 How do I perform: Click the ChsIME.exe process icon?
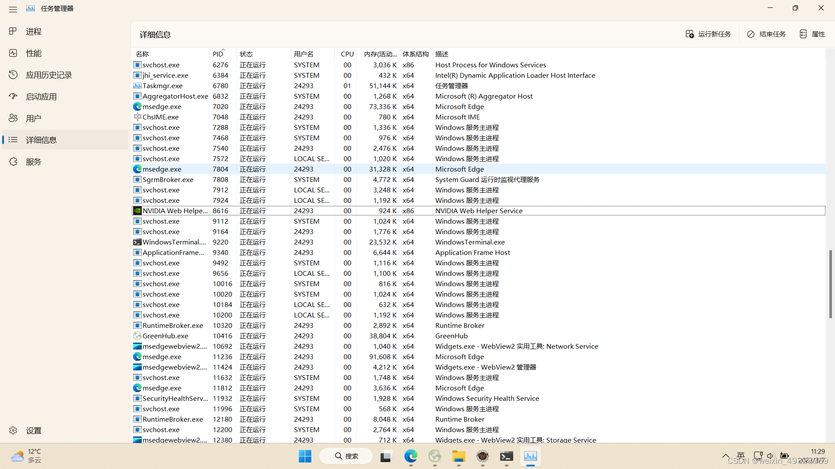137,117
